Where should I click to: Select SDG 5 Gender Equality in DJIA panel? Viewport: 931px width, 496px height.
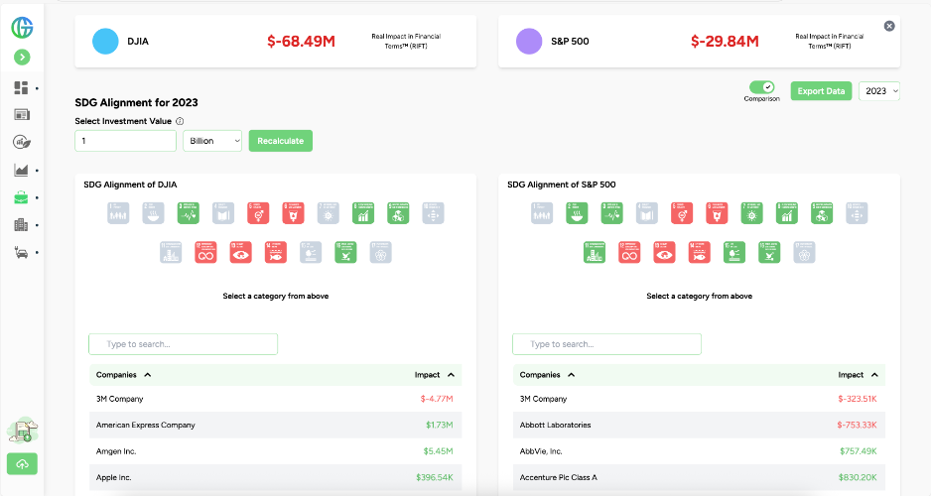[x=258, y=213]
